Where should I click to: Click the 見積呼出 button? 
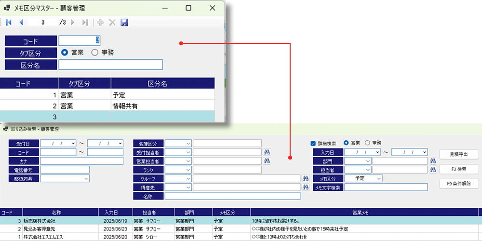point(459,154)
